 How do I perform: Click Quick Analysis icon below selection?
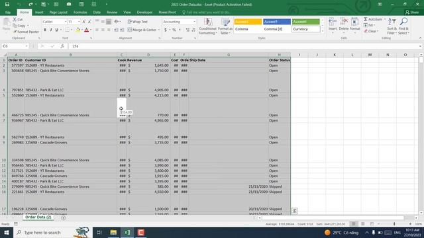(x=294, y=210)
